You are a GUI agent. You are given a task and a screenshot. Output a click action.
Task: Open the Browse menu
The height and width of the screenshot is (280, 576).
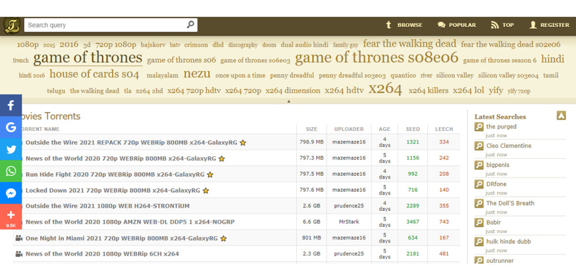[x=404, y=25]
